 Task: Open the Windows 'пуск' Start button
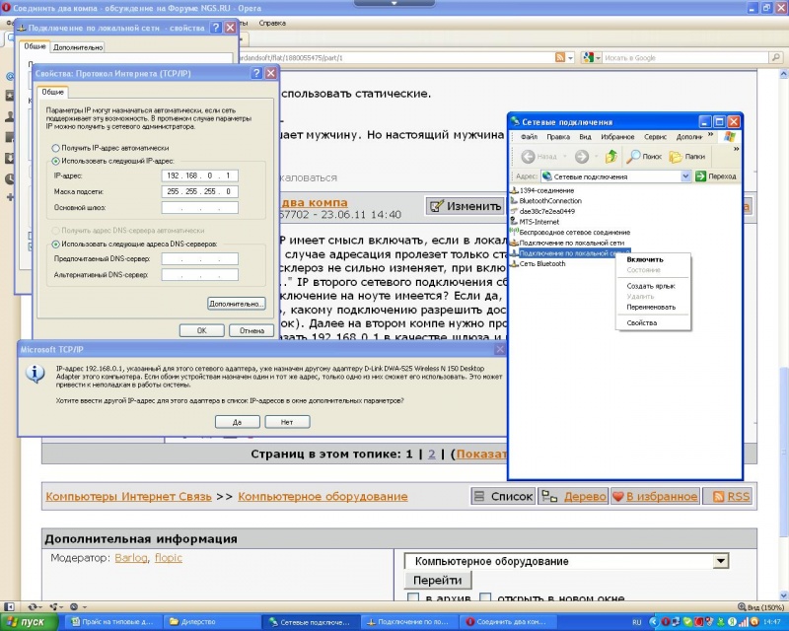click(x=27, y=622)
